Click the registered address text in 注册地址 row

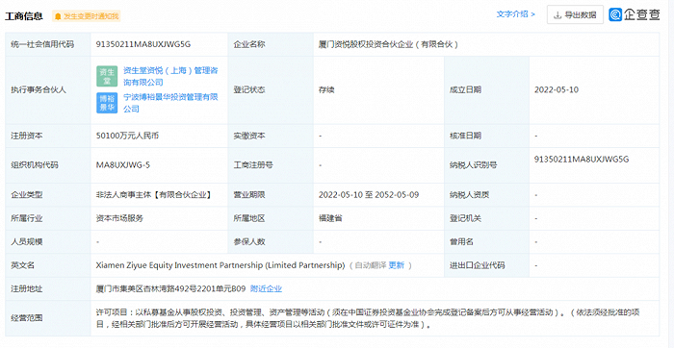pyautogui.click(x=170, y=288)
